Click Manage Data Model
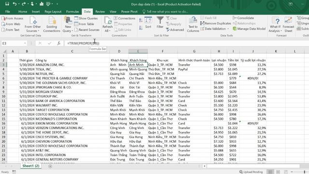 coord(249,29)
